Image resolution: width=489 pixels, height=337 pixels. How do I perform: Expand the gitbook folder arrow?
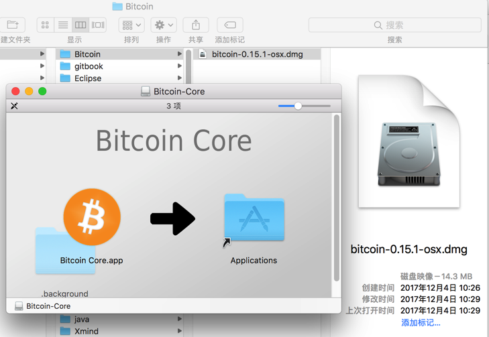(180, 66)
